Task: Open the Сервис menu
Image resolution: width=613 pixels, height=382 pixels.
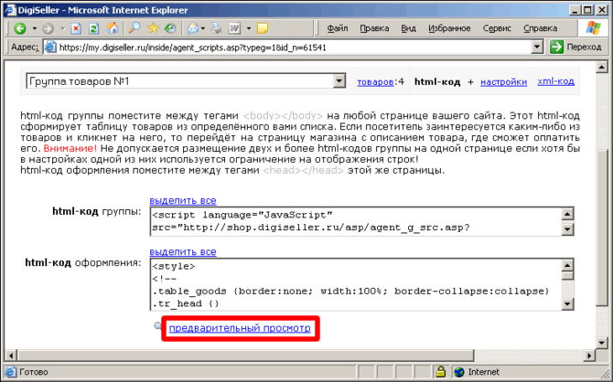Action: tap(497, 28)
